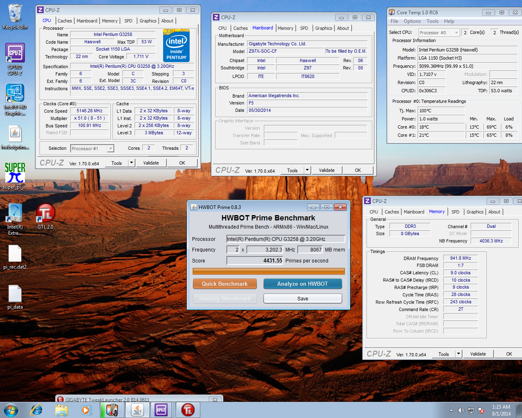Viewport: 522px width, 418px height.
Task: Click Validate in the CPU-Z CPU window
Action: pos(151,163)
